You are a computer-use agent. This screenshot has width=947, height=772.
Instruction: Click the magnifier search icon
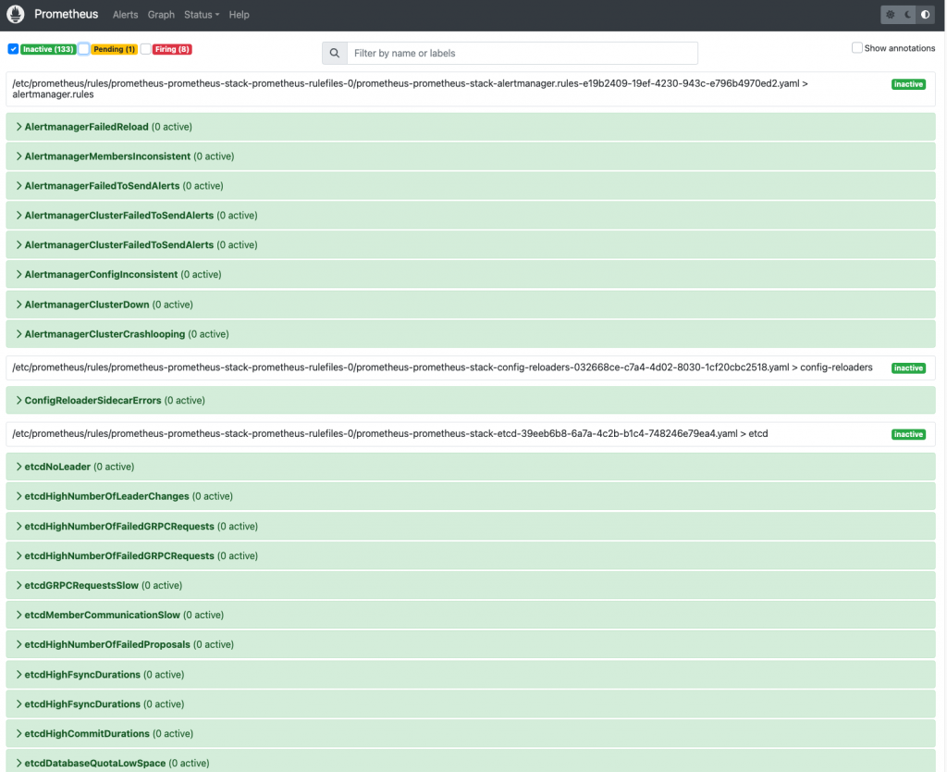[x=335, y=53]
